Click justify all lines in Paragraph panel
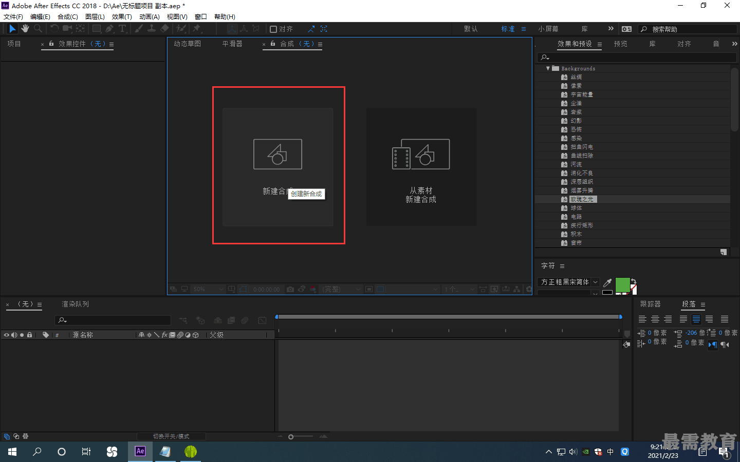 pyautogui.click(x=725, y=319)
